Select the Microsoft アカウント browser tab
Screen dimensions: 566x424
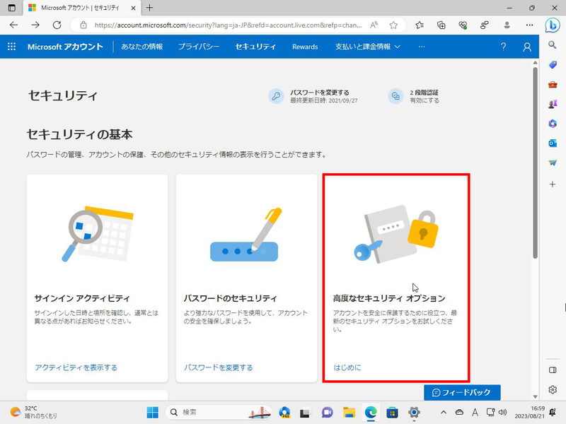click(x=81, y=8)
